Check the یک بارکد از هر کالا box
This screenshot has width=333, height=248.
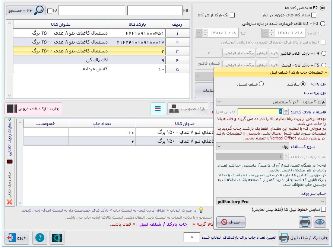pyautogui.click(x=232, y=15)
